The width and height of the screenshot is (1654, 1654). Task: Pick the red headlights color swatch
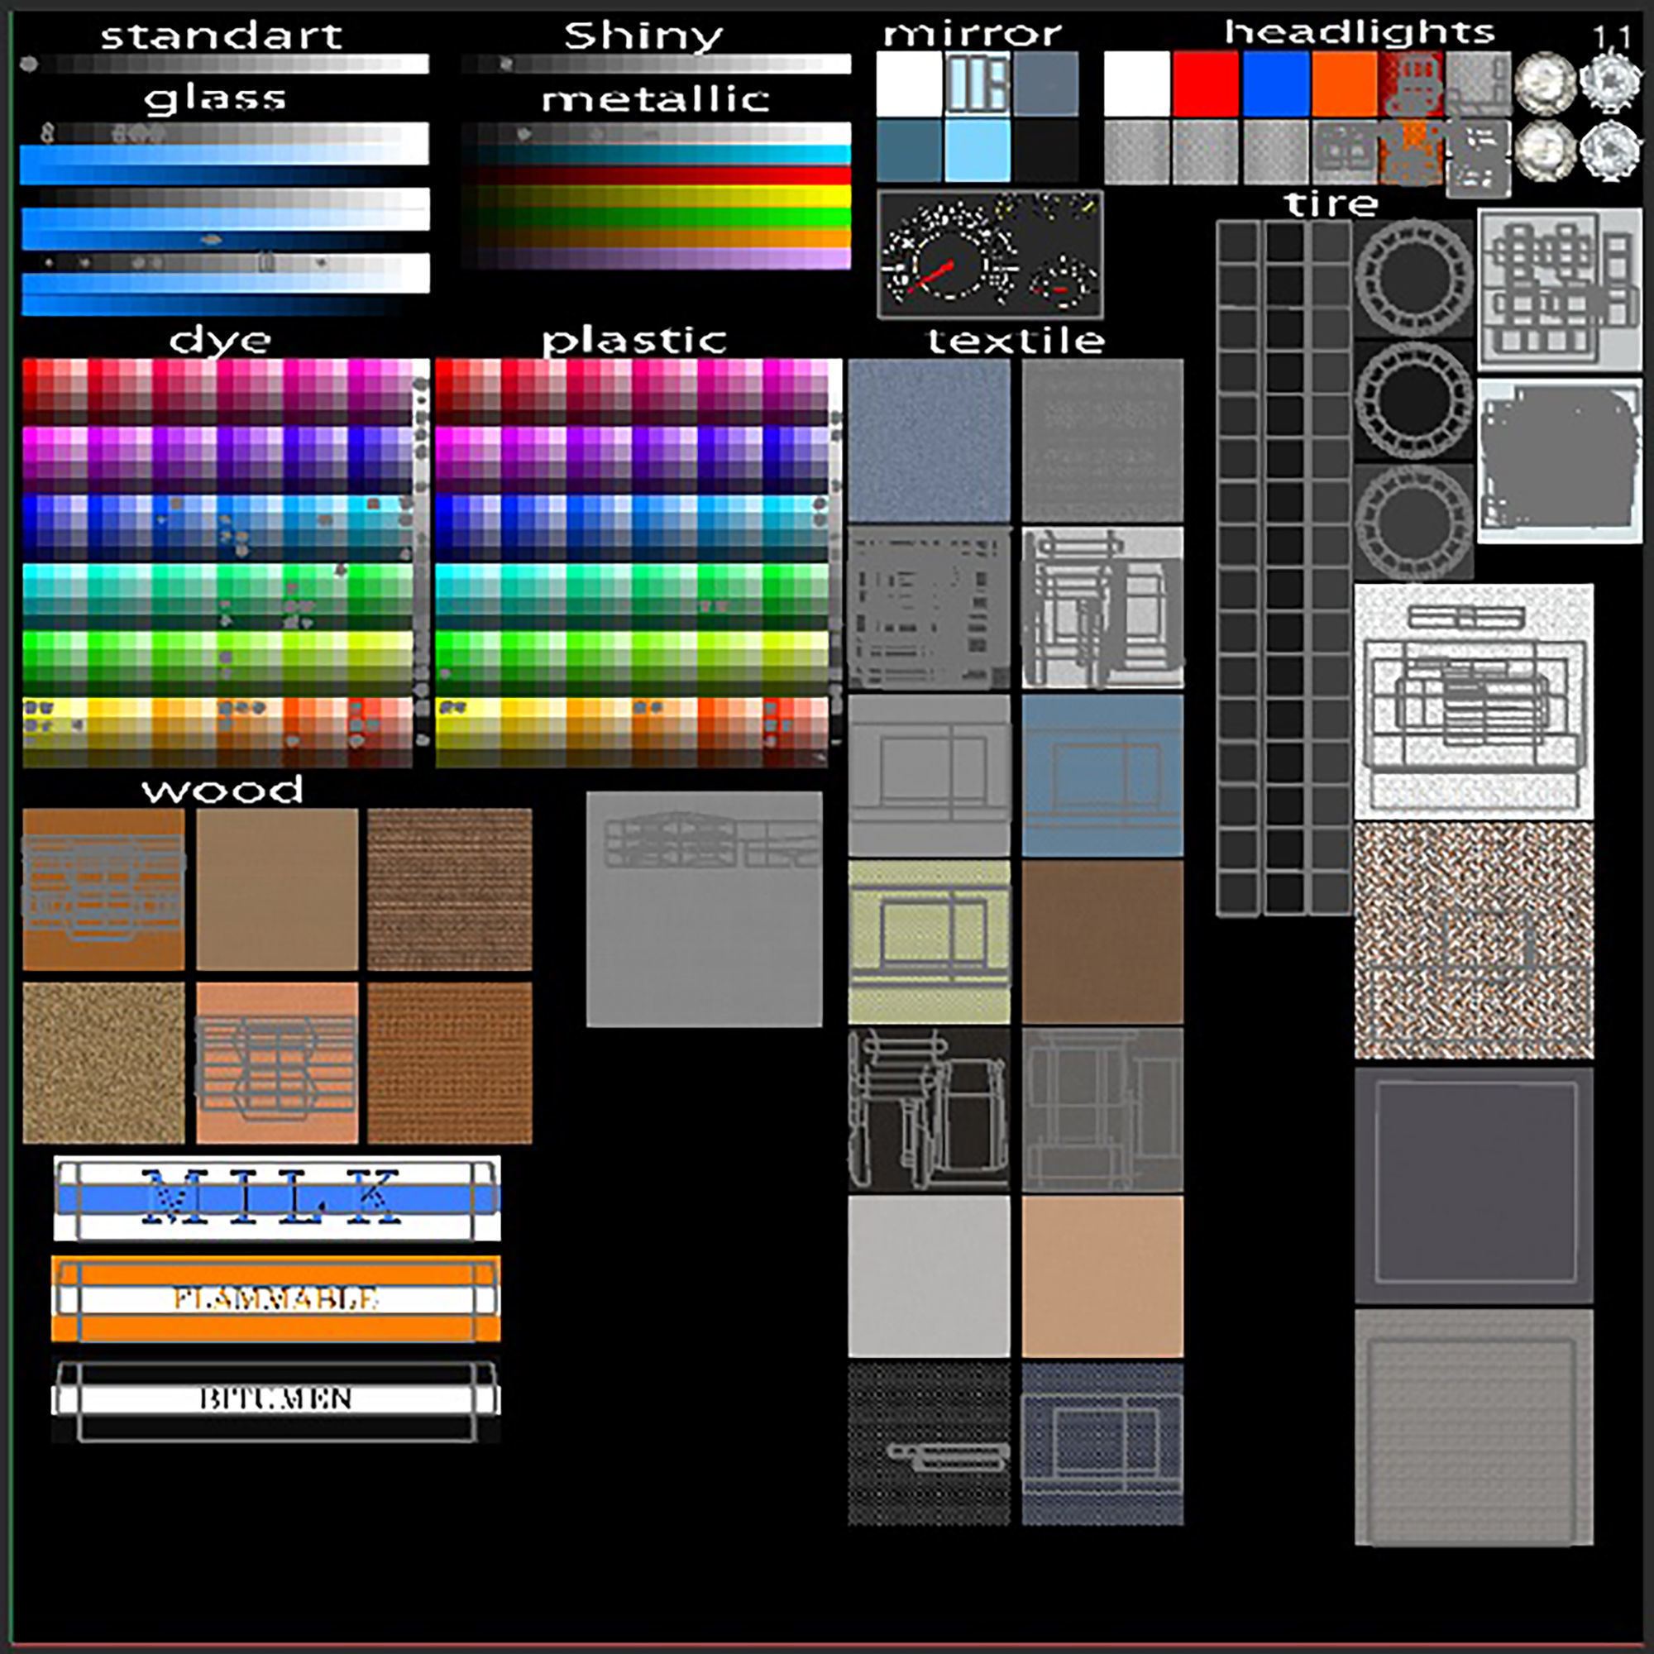tap(1206, 83)
